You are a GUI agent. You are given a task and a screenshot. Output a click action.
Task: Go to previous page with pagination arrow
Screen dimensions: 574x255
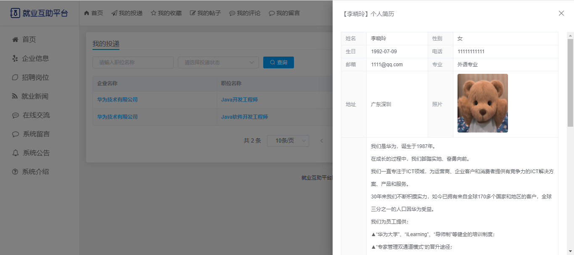[x=322, y=141]
